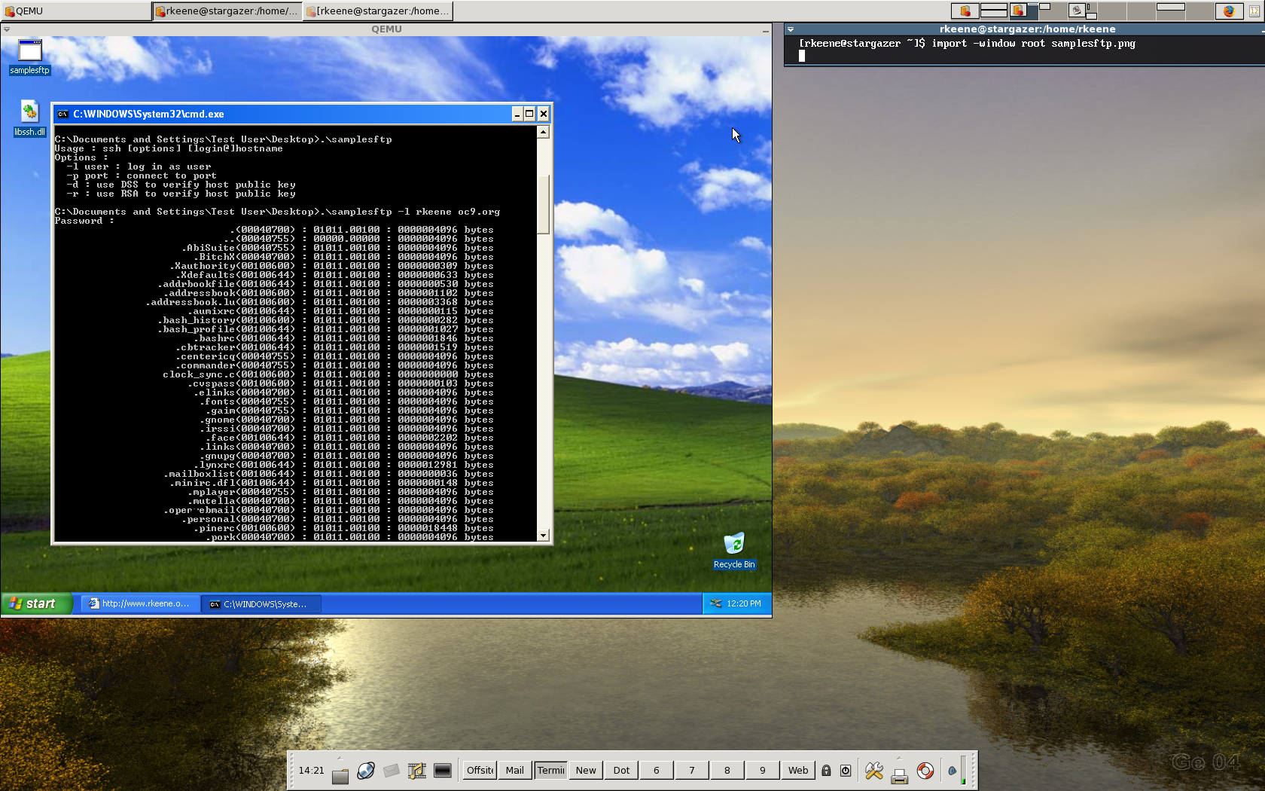1265x791 pixels.
Task: Click the logout power button icon
Action: tap(846, 771)
